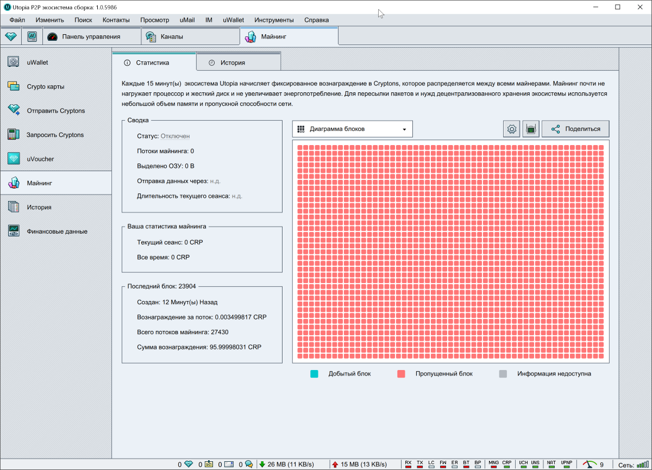Screen dimensions: 652x470
Task: Open the Поиск menu
Action: [83, 20]
